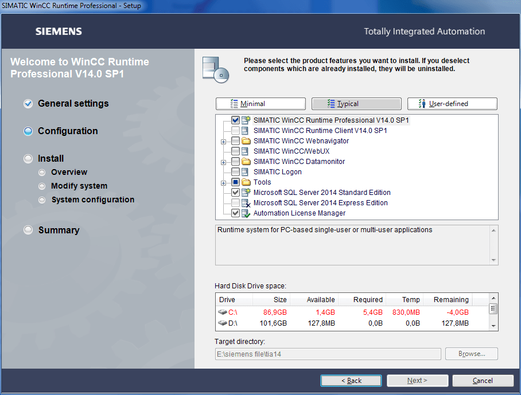Click the Target directory path field

pos(328,354)
